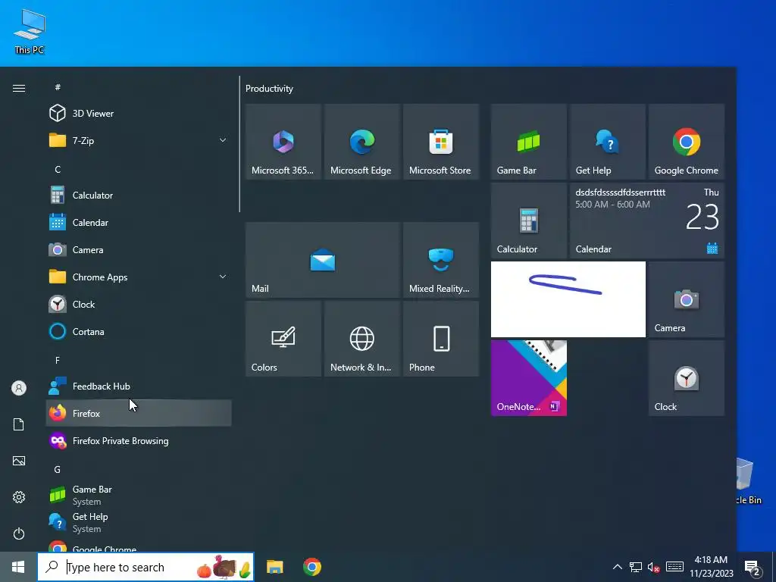Open Settings gear in Start sidebar
Screen dimensions: 776x582
19,497
